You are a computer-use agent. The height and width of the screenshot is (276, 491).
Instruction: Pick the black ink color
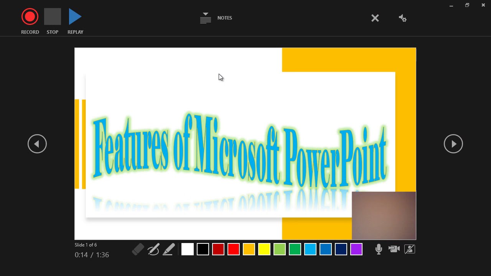pyautogui.click(x=203, y=249)
